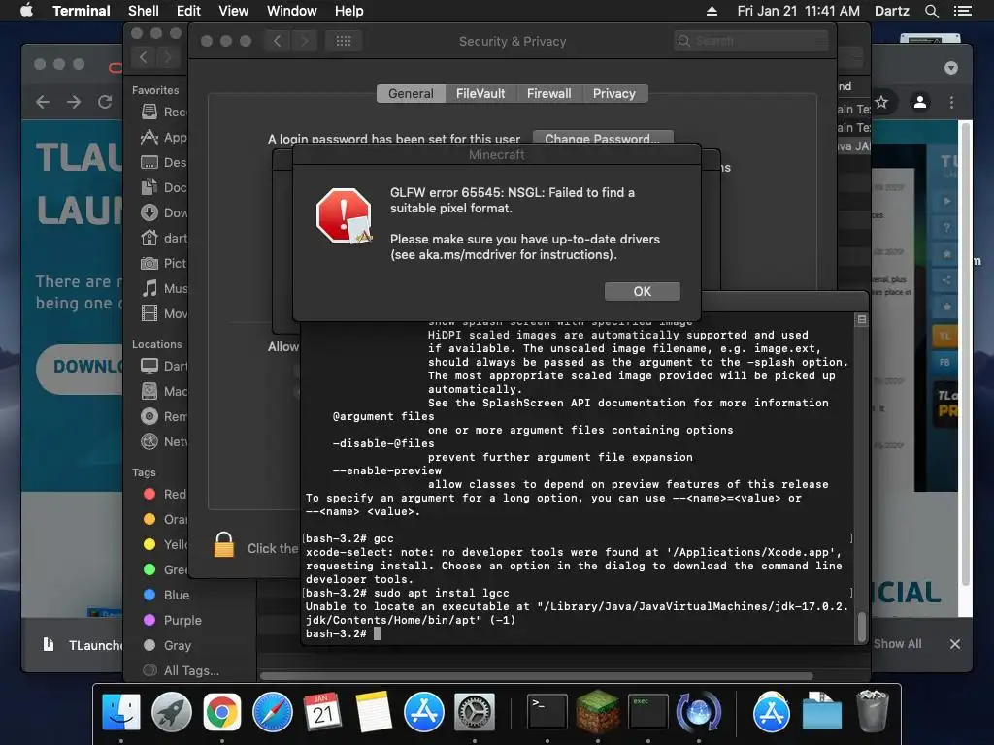Open the Chrome profile icon
Image resolution: width=994 pixels, height=745 pixels.
click(920, 101)
